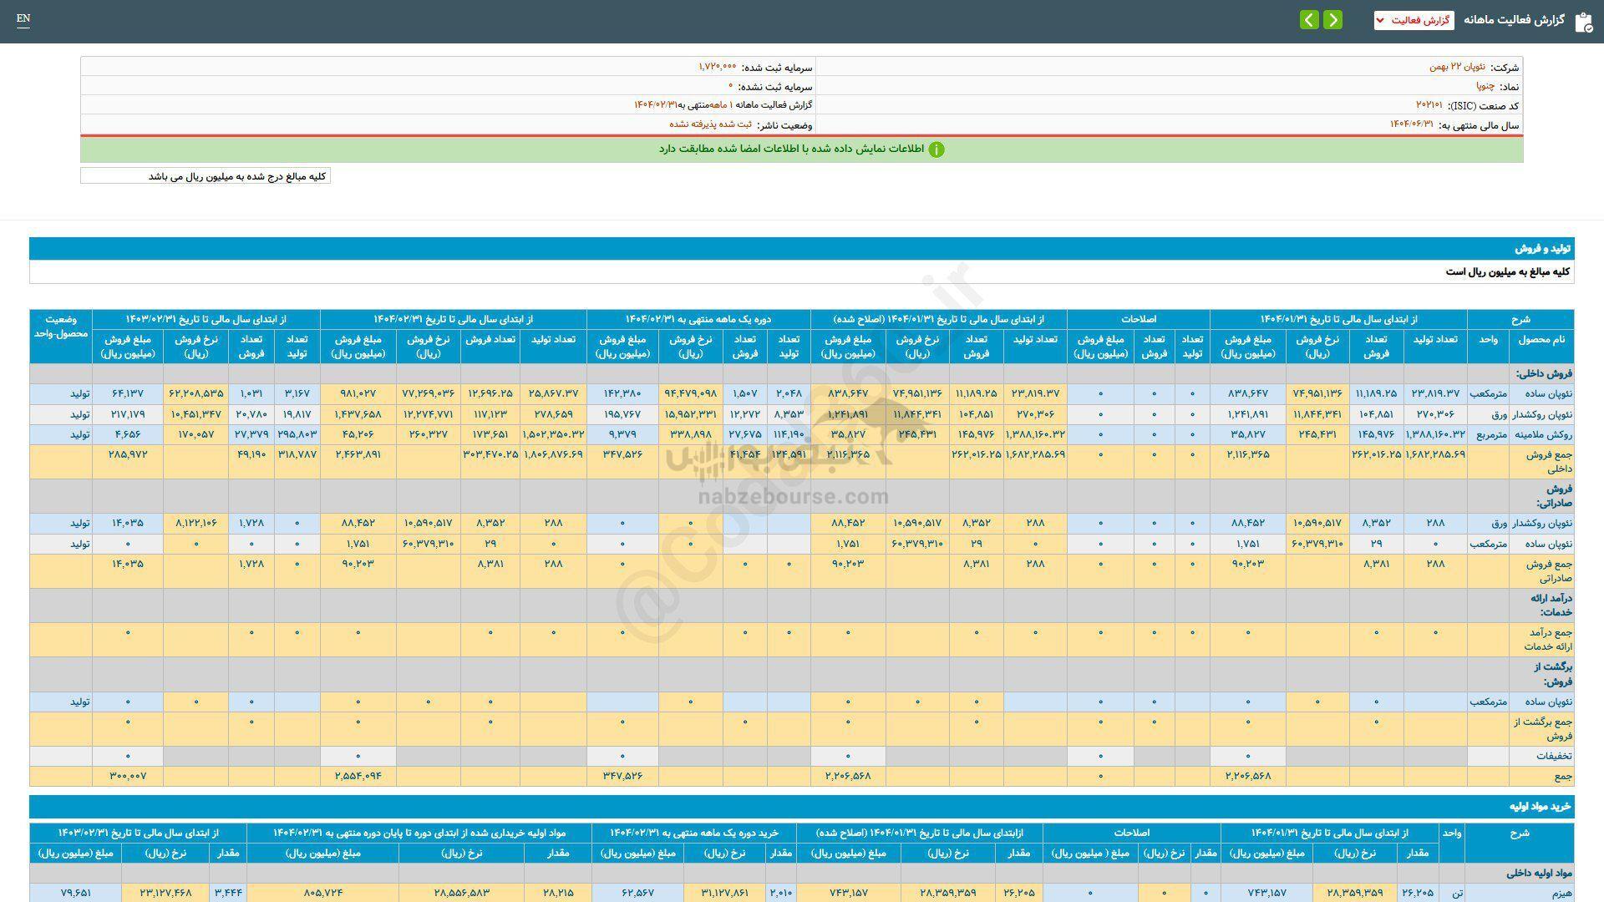Click the گزارش فعالیت ماهانه page title
1604x902 pixels.
point(1513,20)
